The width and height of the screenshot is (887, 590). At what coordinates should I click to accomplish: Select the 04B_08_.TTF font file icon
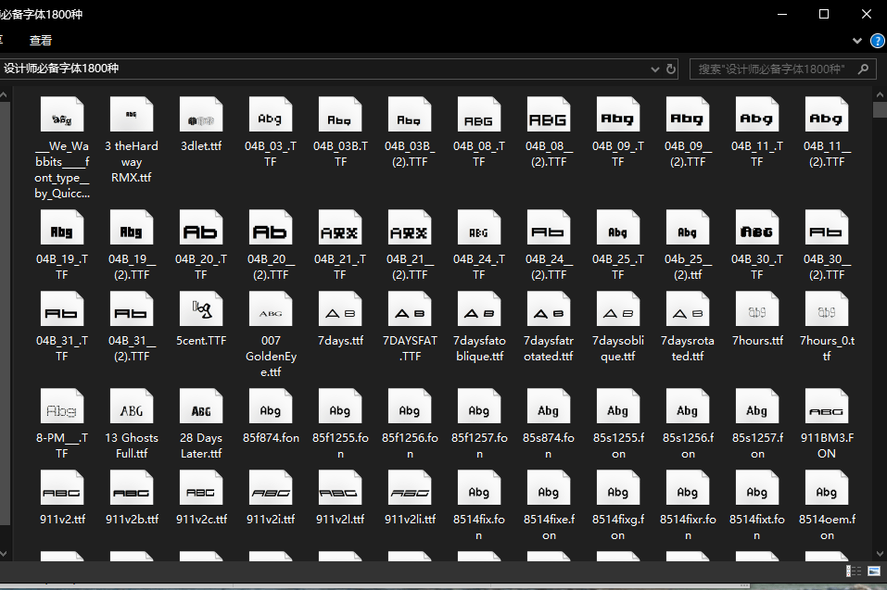pyautogui.click(x=479, y=115)
